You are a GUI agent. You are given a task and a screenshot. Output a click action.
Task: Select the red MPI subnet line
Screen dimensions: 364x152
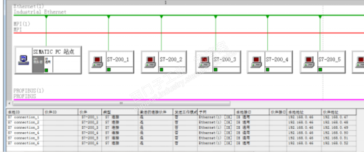189,33
